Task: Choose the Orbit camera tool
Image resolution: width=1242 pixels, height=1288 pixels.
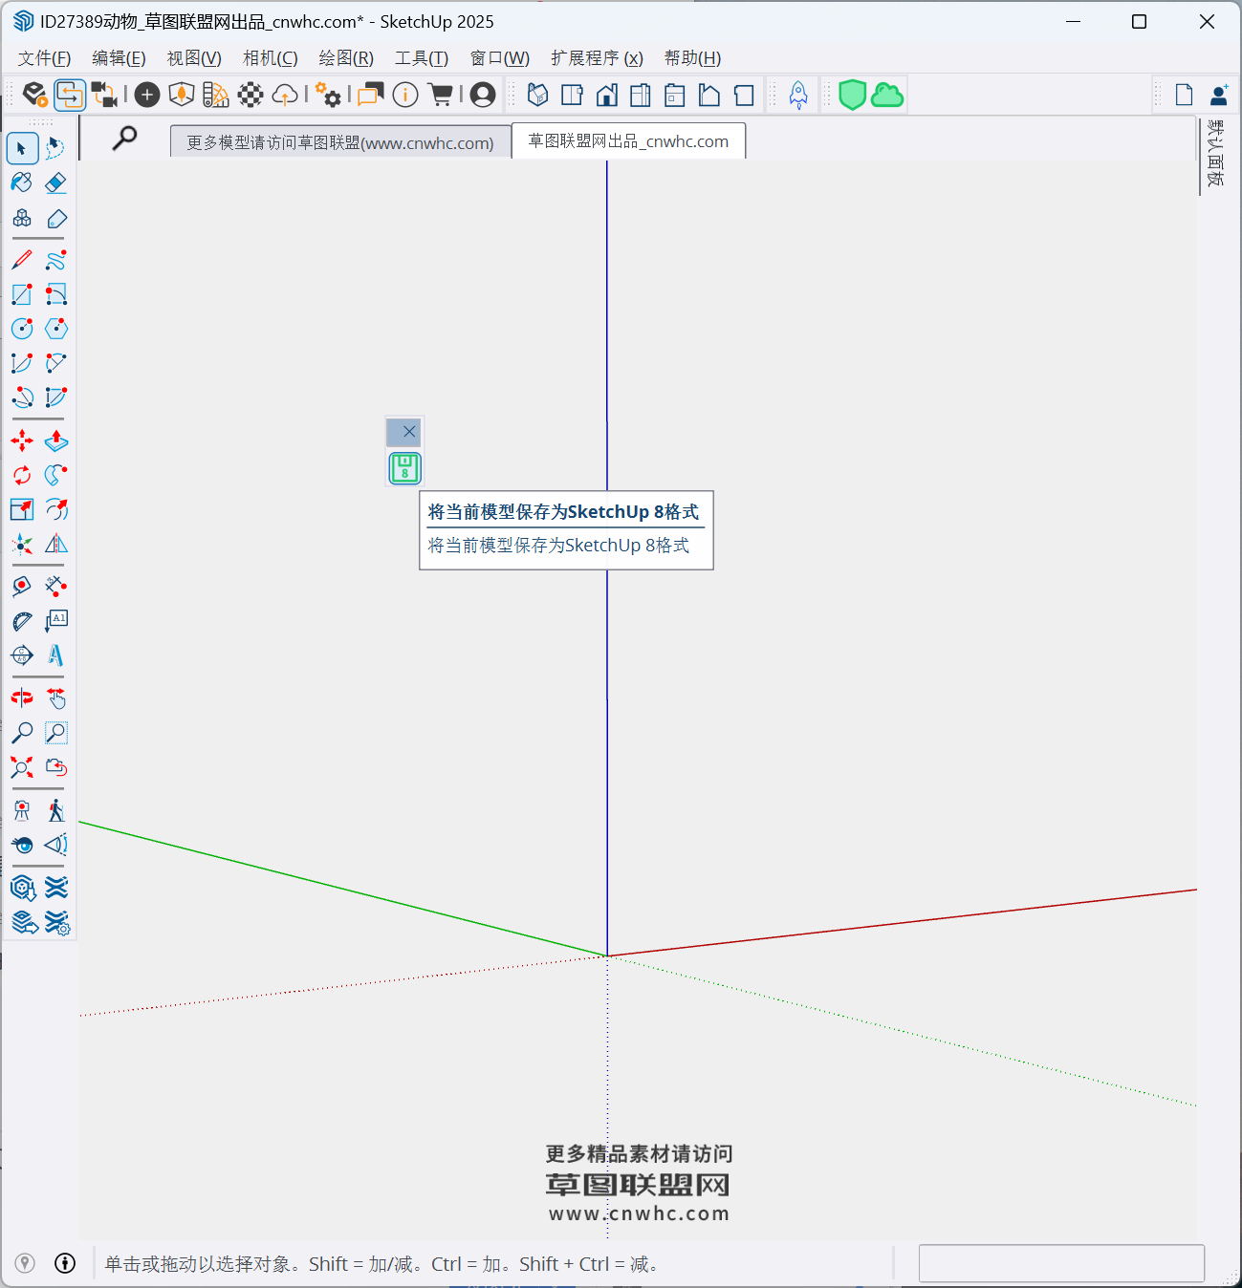Action: [x=21, y=698]
